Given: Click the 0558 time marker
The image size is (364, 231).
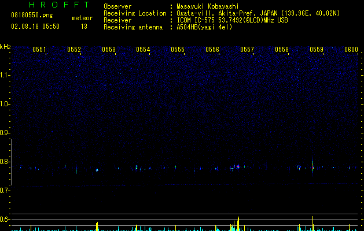Looking at the screenshot, I should tap(282, 50).
